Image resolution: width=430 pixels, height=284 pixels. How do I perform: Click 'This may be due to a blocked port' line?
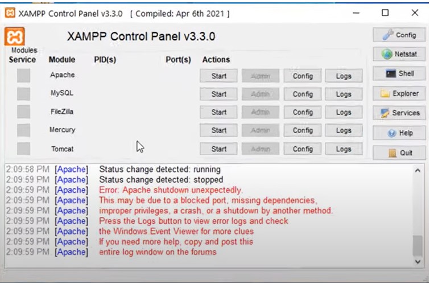point(208,200)
